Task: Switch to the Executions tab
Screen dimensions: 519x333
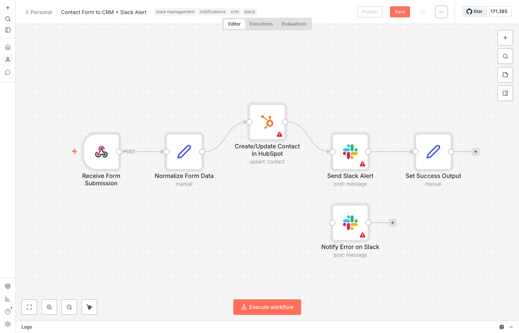Action: pyautogui.click(x=261, y=24)
